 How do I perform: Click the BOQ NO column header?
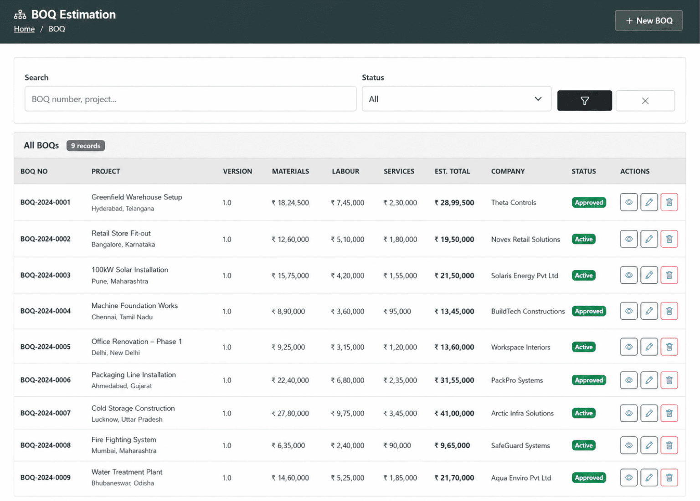click(x=34, y=171)
